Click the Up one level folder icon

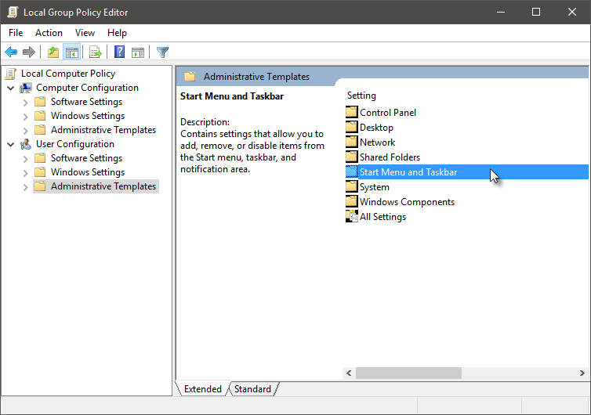tap(53, 52)
